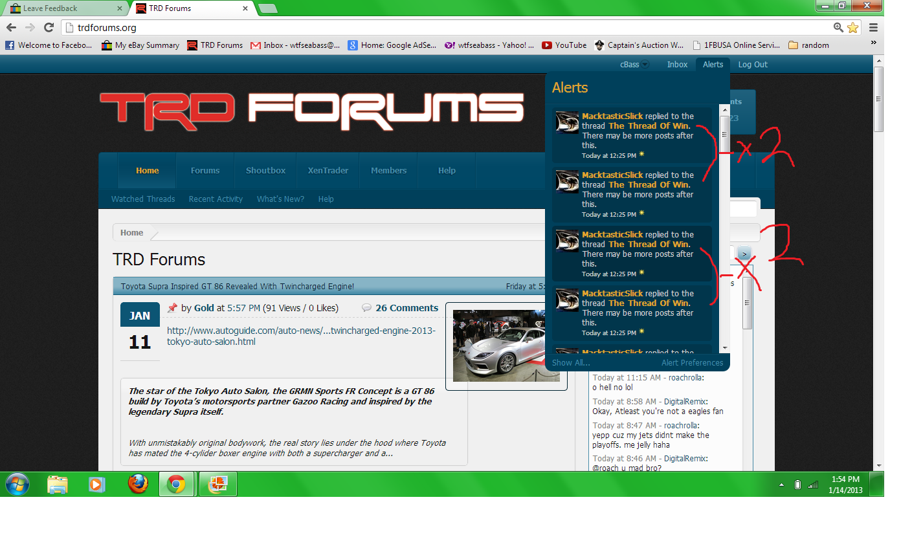Open the Google AdSense Home bookmark
923x537 pixels.
392,45
